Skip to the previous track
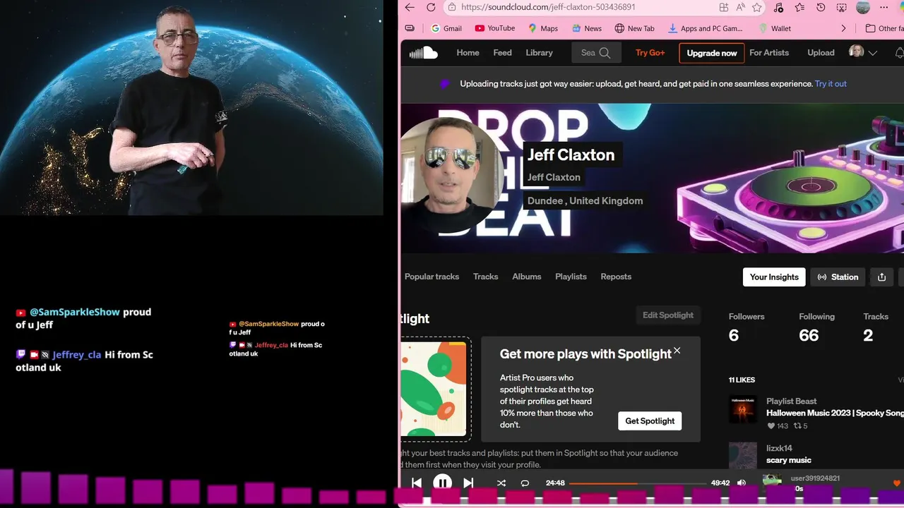Screen dimensions: 904x508 [x=417, y=483]
